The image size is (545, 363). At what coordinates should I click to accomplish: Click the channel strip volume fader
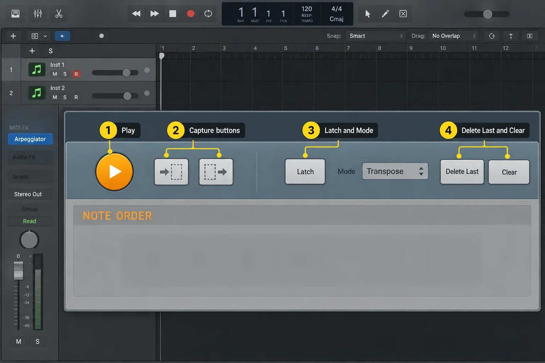[18, 270]
